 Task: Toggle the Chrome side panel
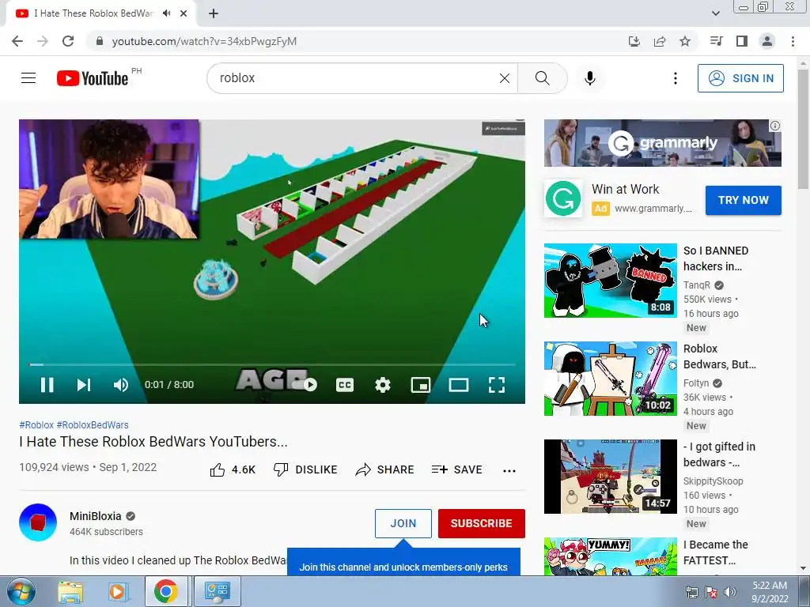(742, 41)
